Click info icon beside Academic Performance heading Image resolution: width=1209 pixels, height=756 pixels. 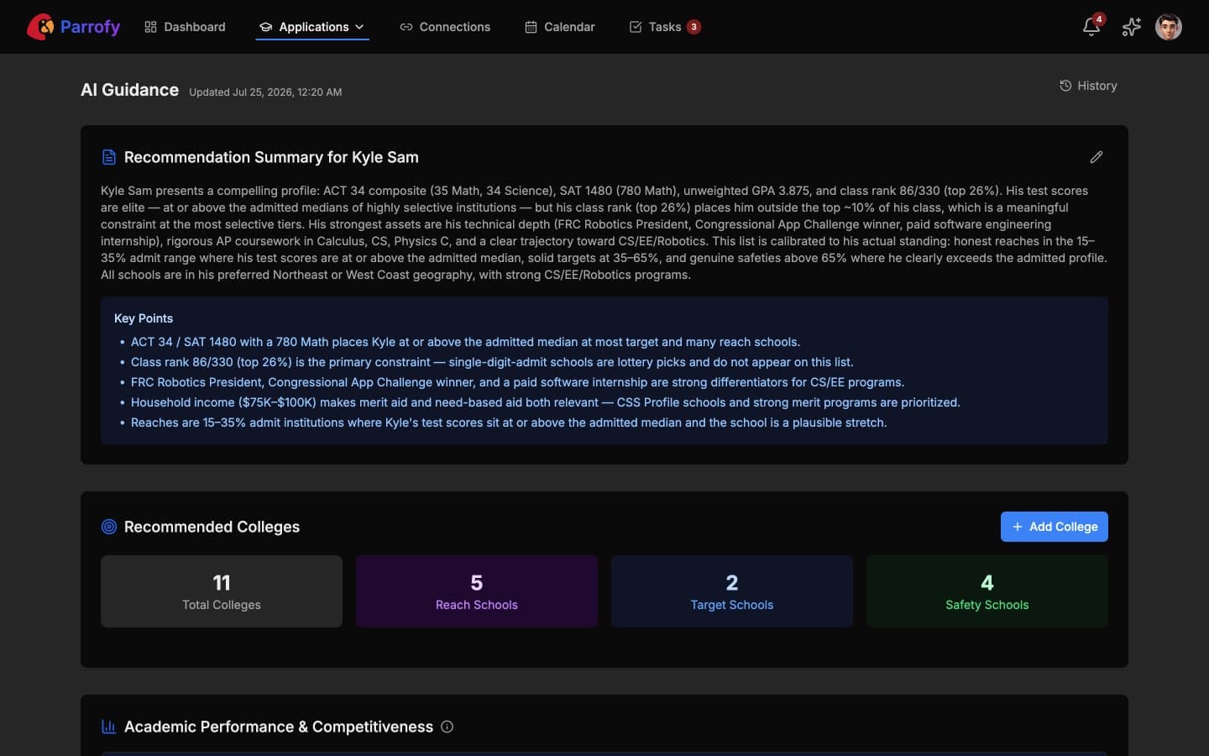point(447,727)
